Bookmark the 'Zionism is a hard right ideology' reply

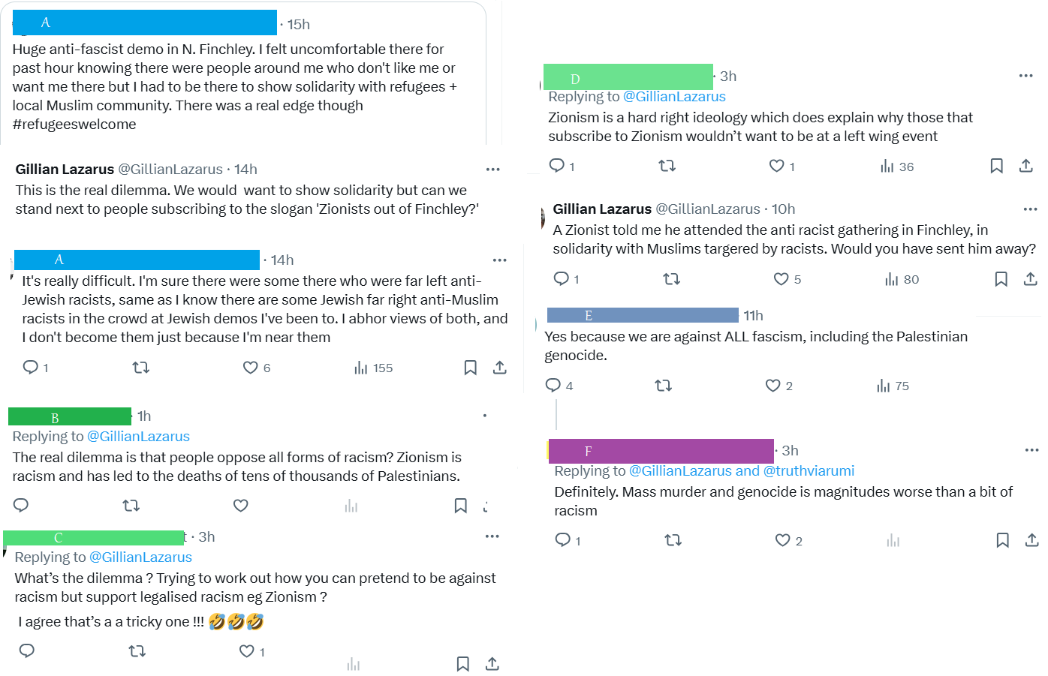(x=996, y=166)
